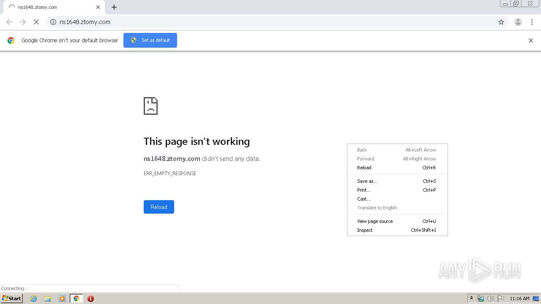Click the Chrome taskbar icon
This screenshot has width=541, height=304.
pyautogui.click(x=76, y=299)
